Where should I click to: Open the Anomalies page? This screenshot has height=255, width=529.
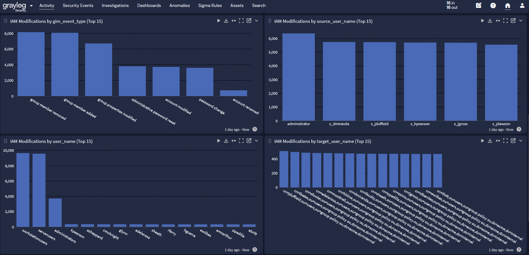point(179,6)
